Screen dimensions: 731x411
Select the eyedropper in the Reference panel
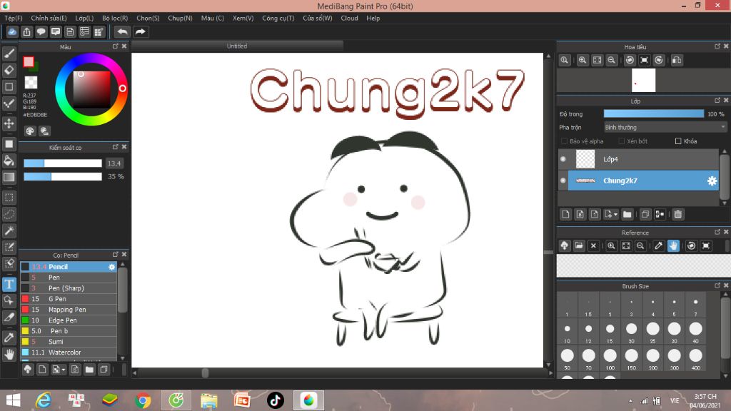[x=658, y=245]
